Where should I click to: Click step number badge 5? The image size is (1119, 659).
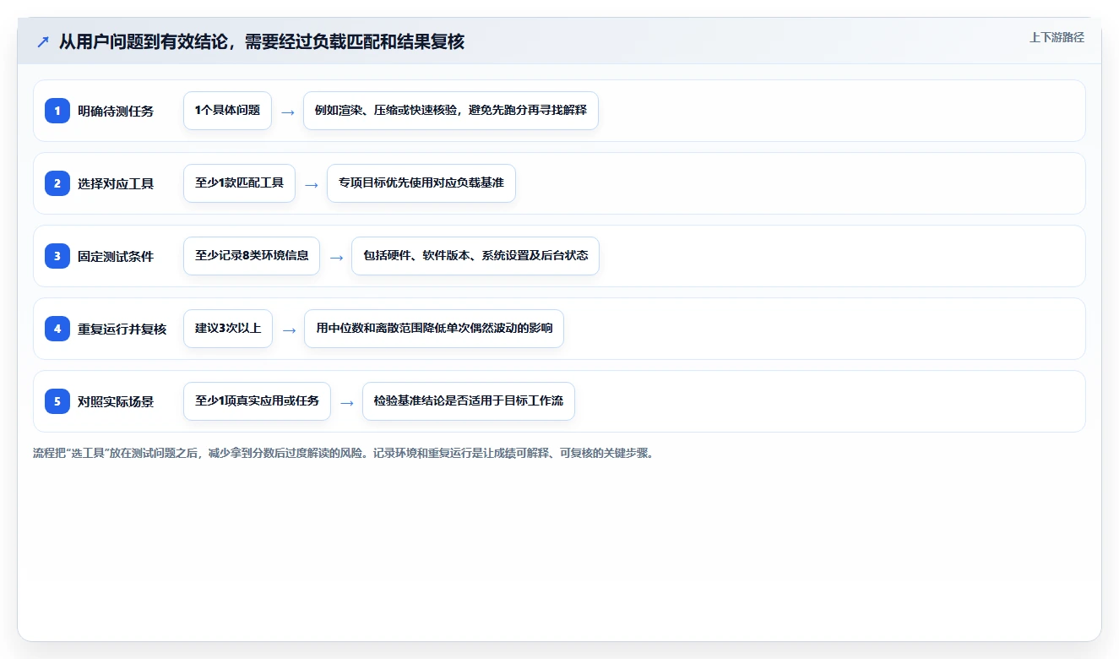[x=57, y=401]
